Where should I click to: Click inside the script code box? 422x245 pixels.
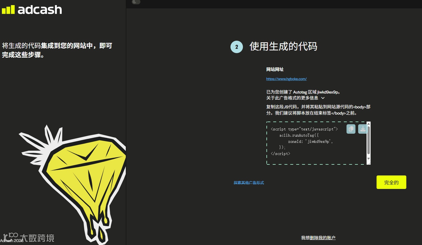click(316, 143)
